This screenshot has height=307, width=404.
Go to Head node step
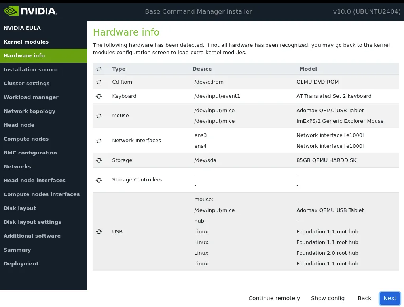tap(44, 125)
